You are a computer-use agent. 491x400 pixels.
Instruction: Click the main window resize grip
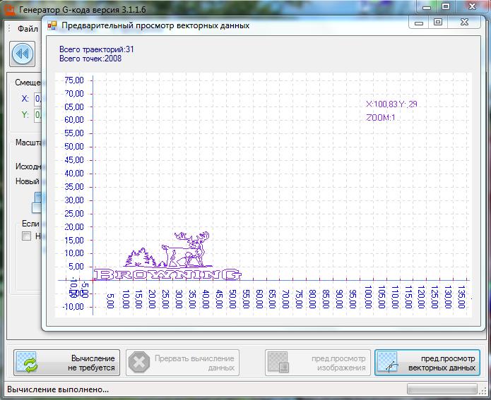tap(483, 390)
